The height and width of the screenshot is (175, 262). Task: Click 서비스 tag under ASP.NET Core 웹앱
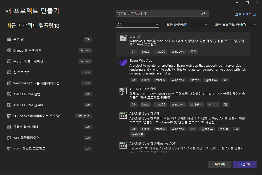pyautogui.click(x=213, y=104)
